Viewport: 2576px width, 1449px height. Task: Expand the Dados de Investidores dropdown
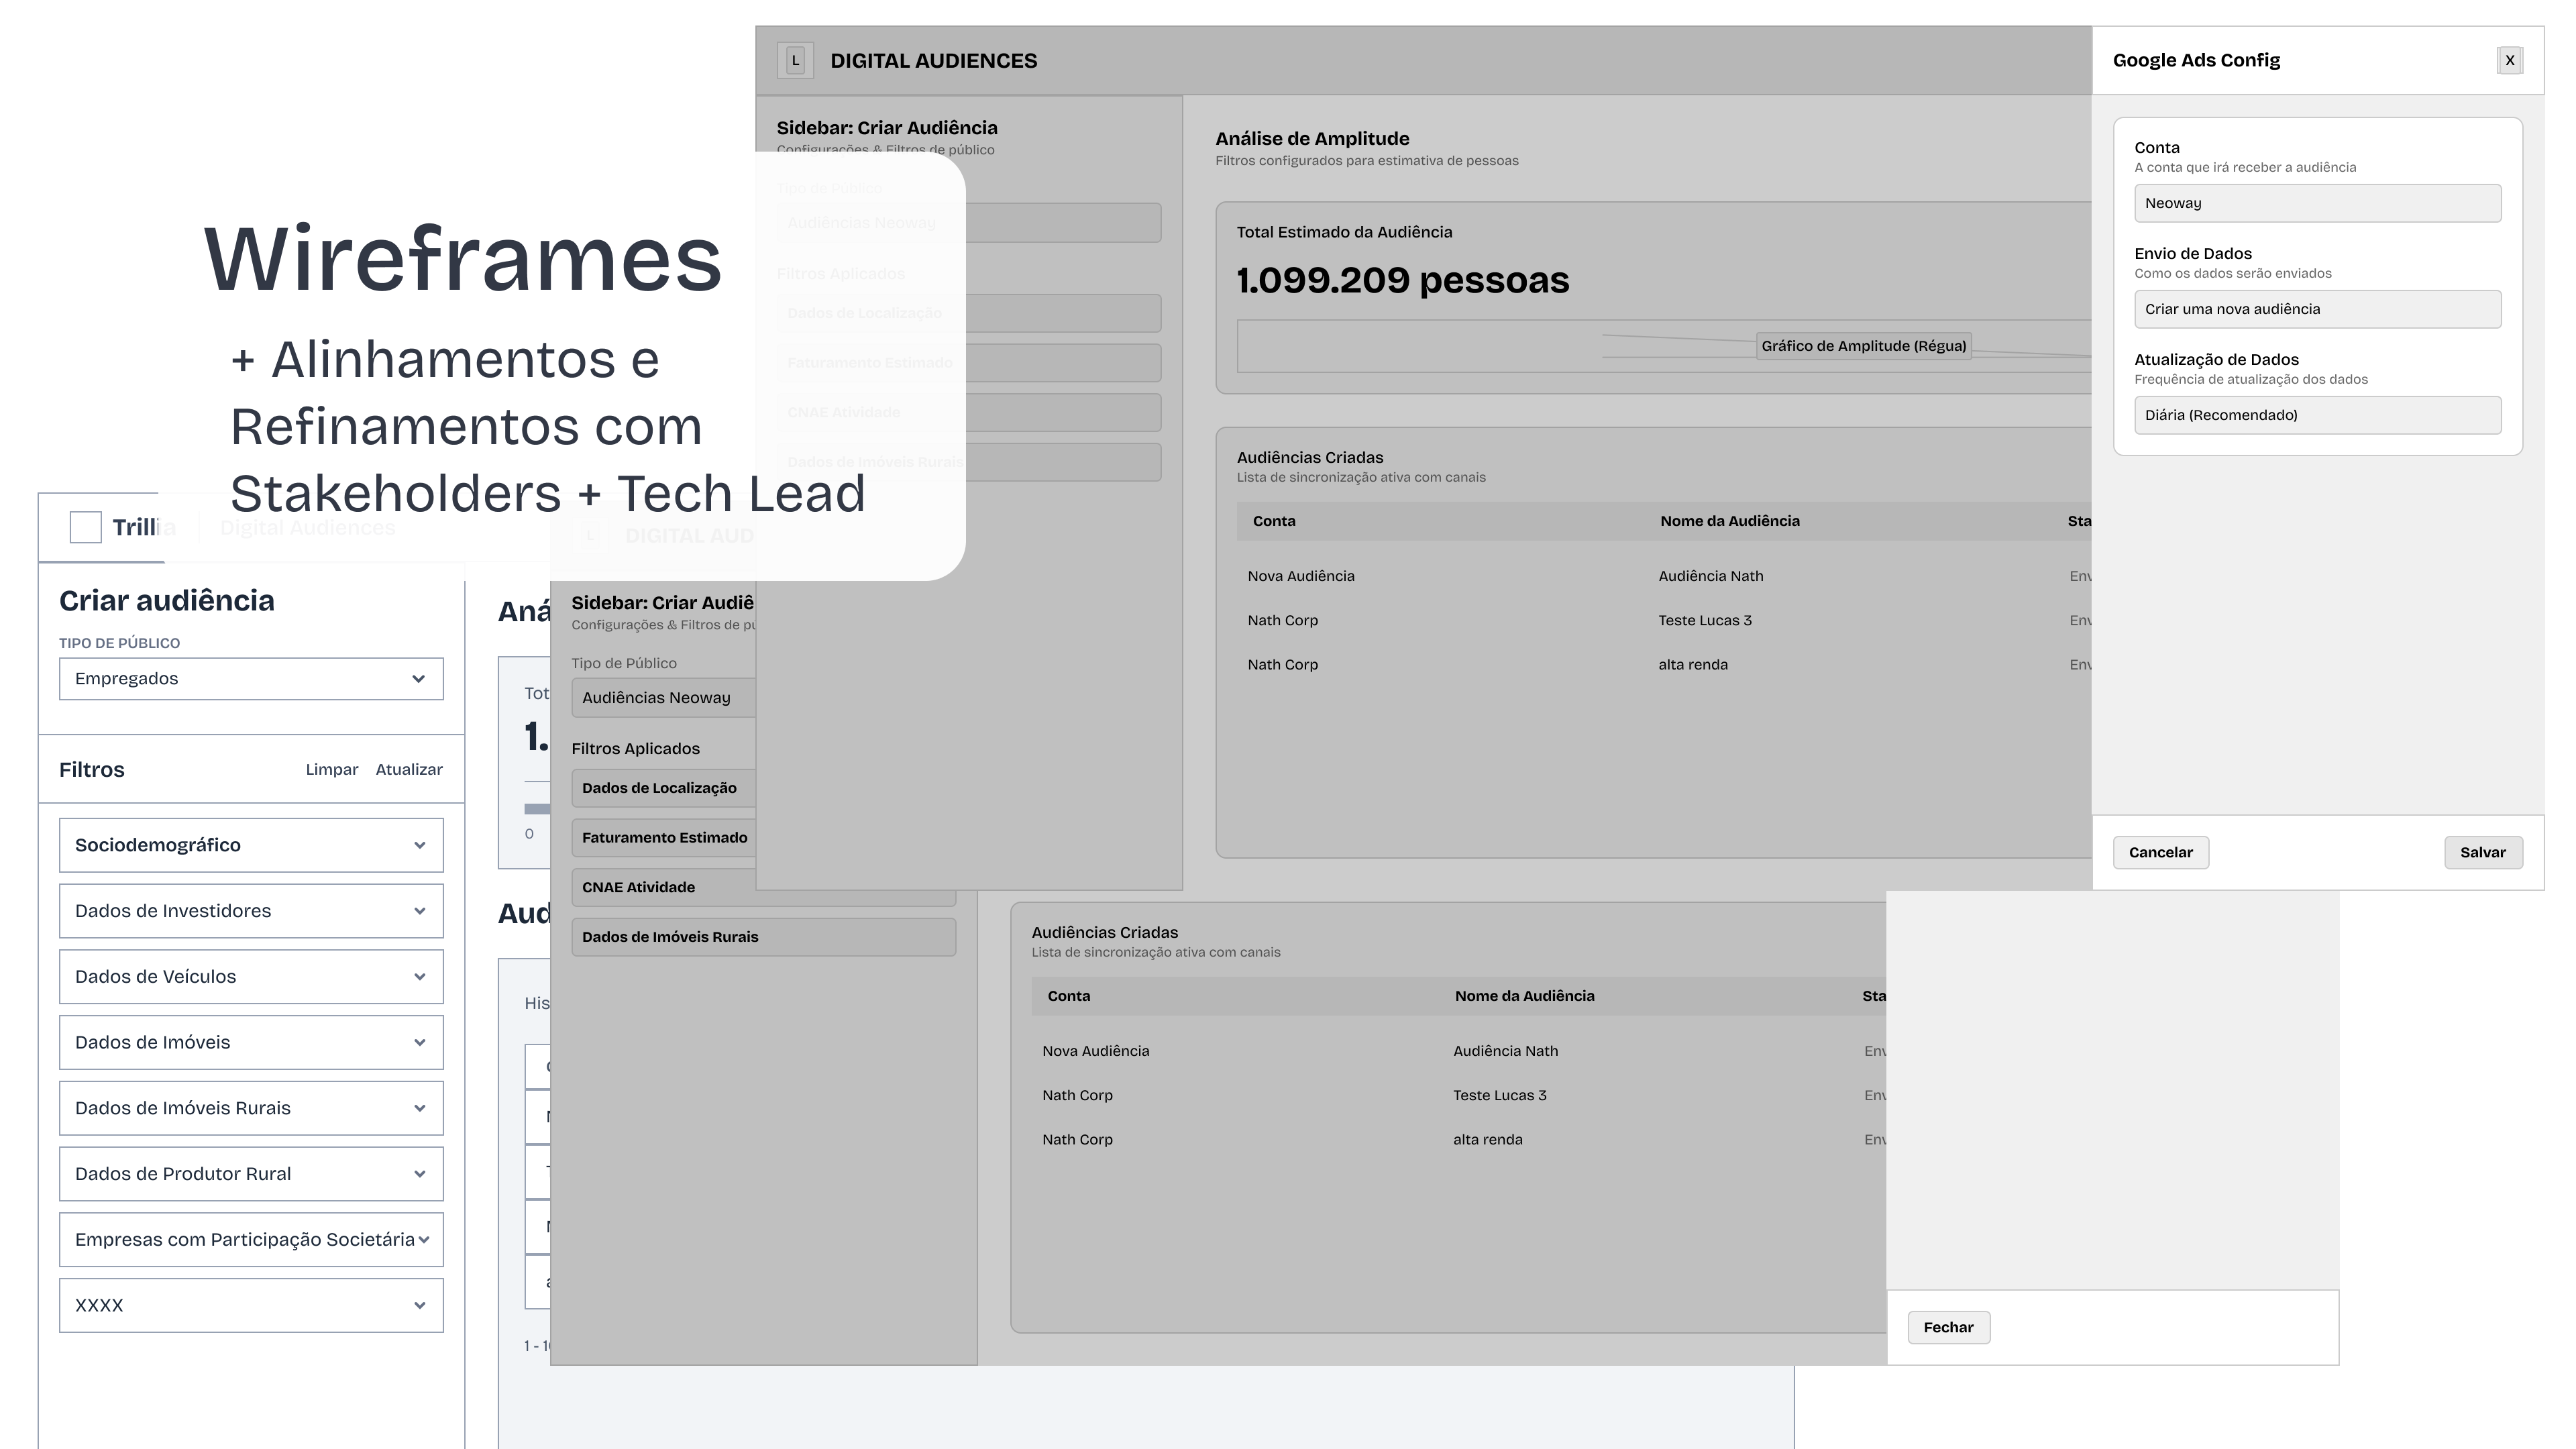(x=251, y=911)
